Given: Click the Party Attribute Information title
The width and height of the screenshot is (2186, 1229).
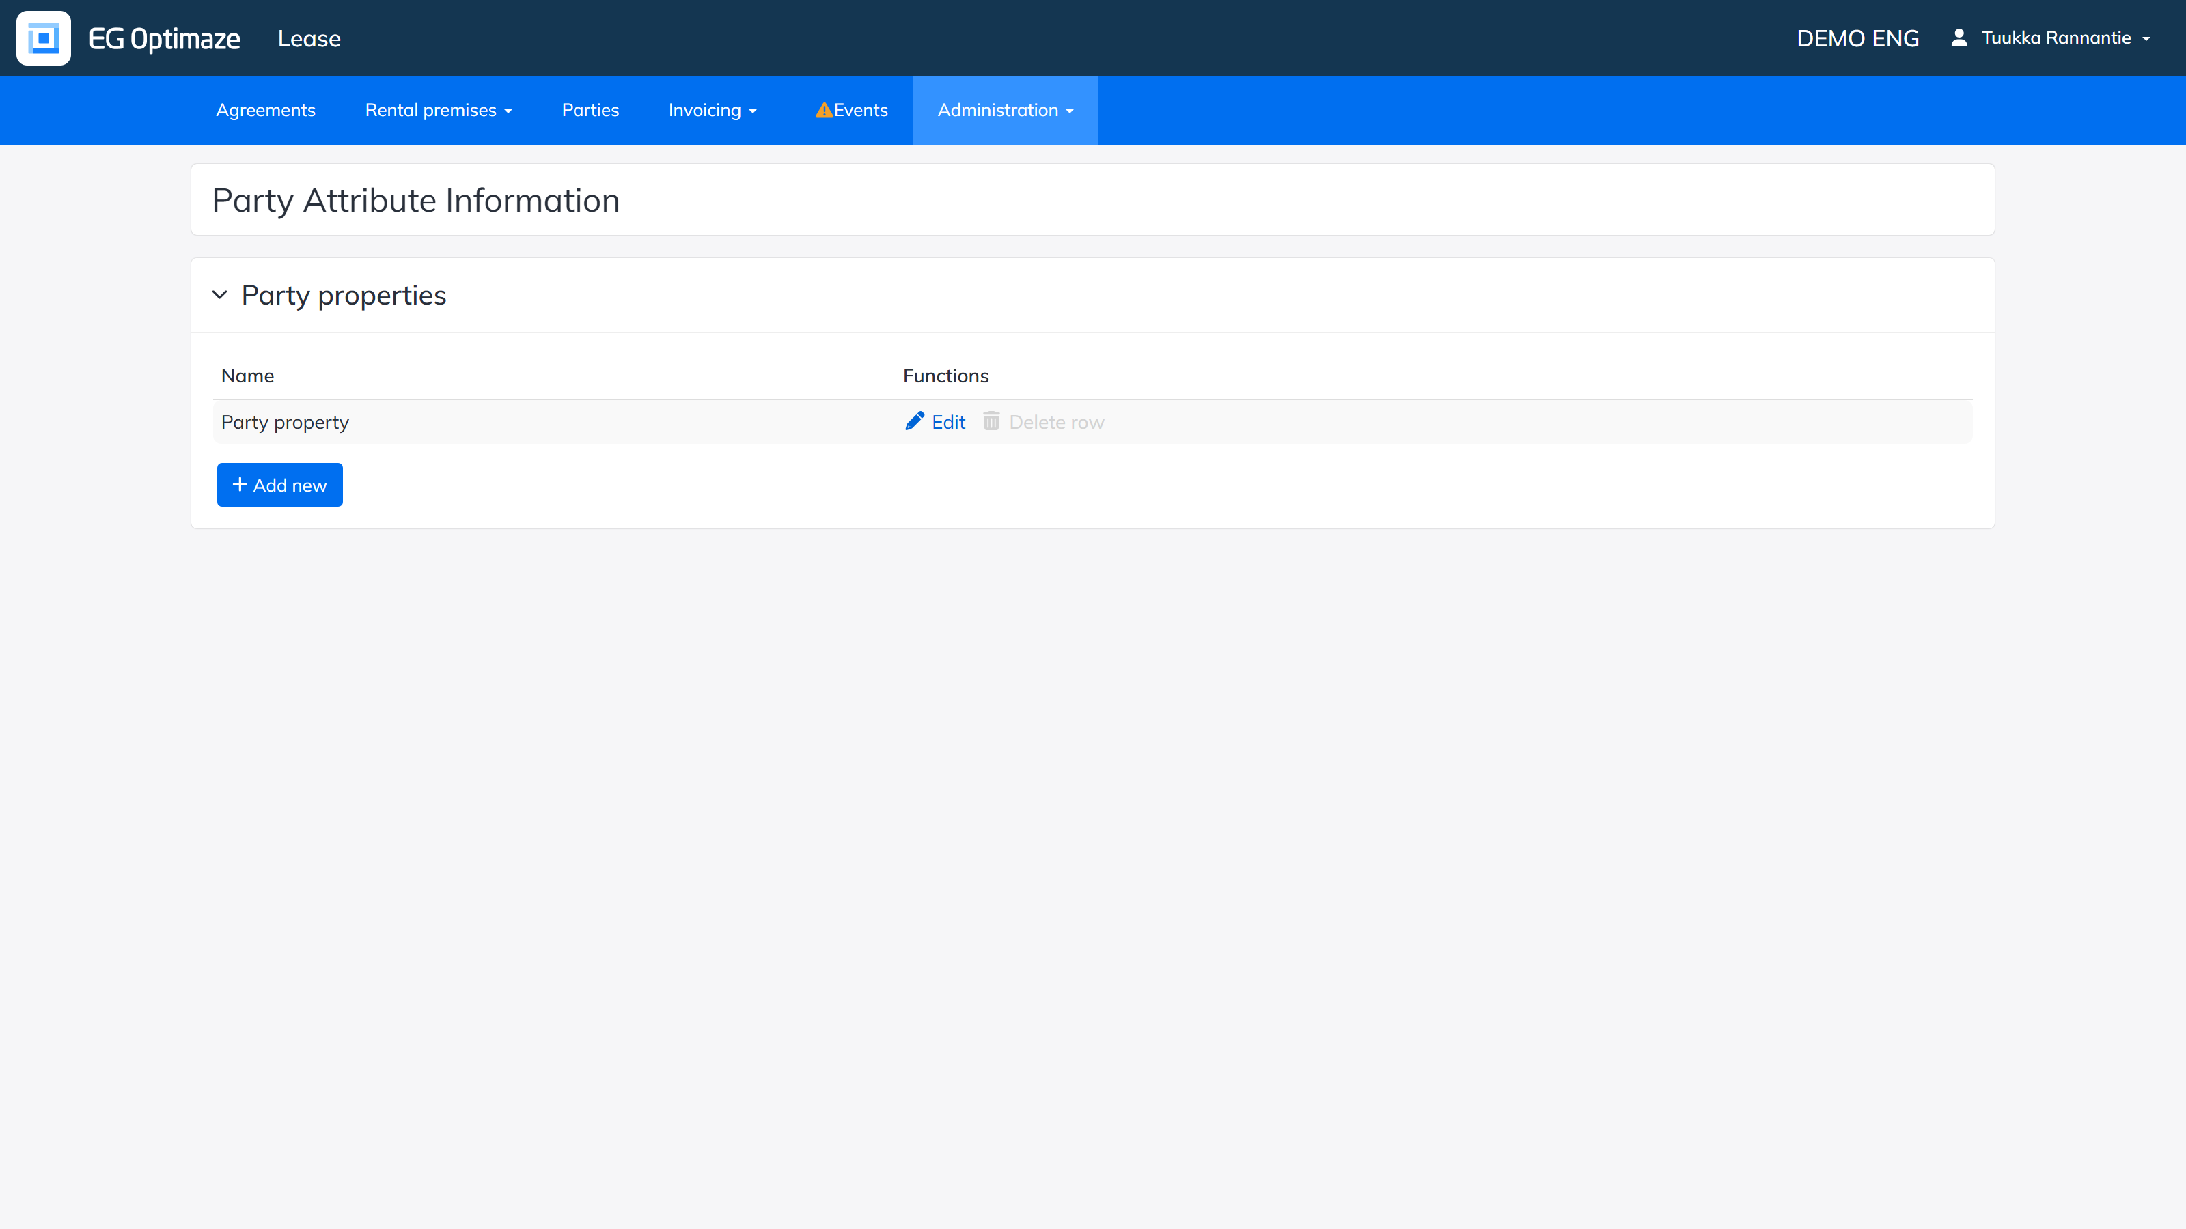Looking at the screenshot, I should coord(416,200).
